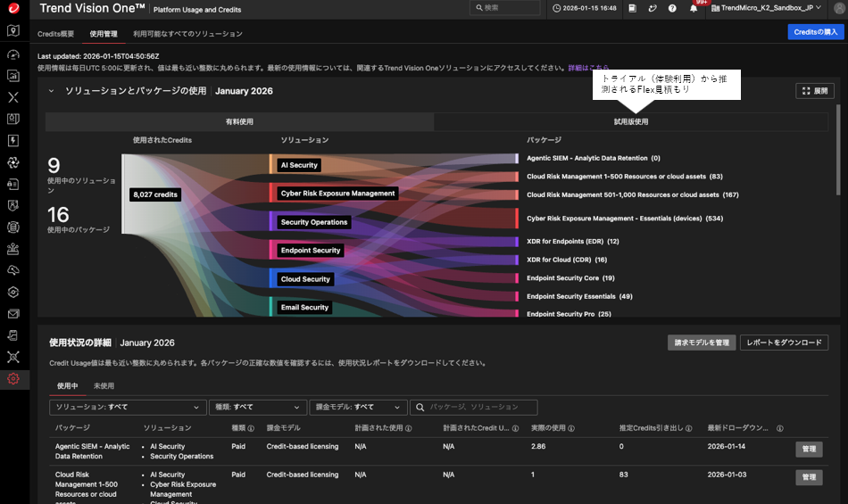Click XDR for Endpoints (EDR) (12) package label
Screen dimensions: 848x504
[573, 242]
